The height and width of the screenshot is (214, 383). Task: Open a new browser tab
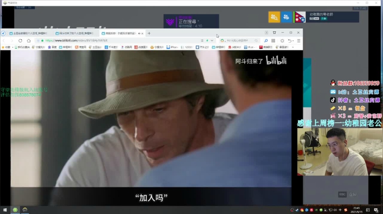pyautogui.click(x=149, y=33)
